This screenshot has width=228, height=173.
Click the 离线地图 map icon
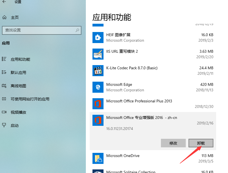pyautogui.click(x=4, y=86)
